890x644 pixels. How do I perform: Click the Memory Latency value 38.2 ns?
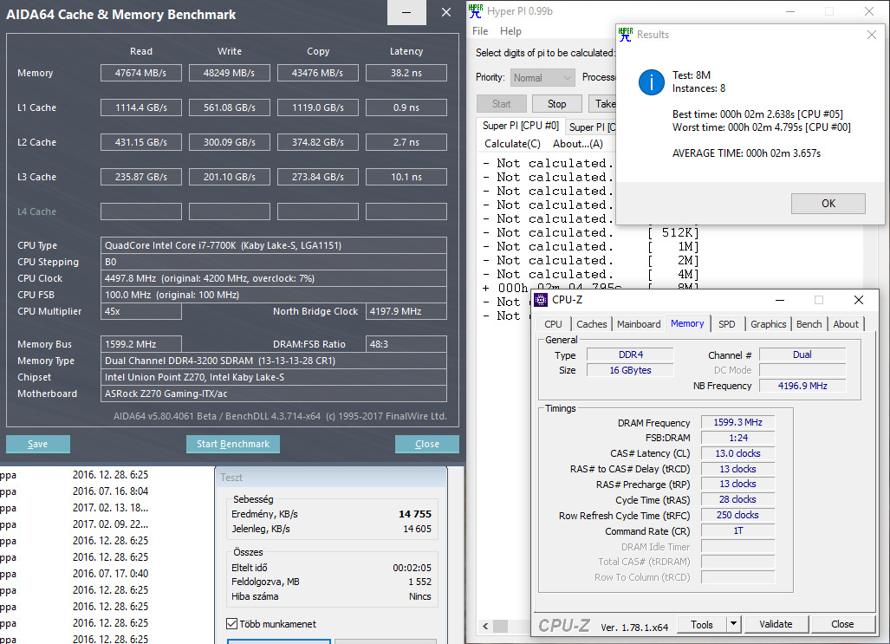(x=406, y=73)
